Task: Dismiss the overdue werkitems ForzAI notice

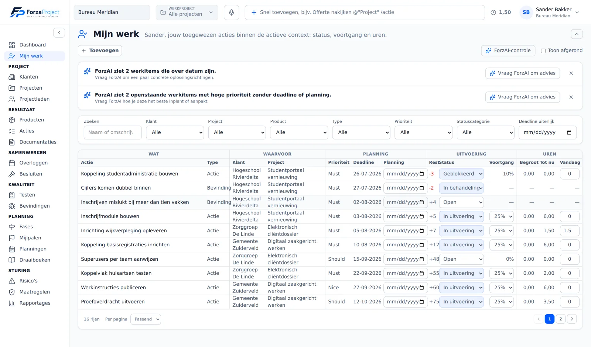Action: click(x=571, y=73)
